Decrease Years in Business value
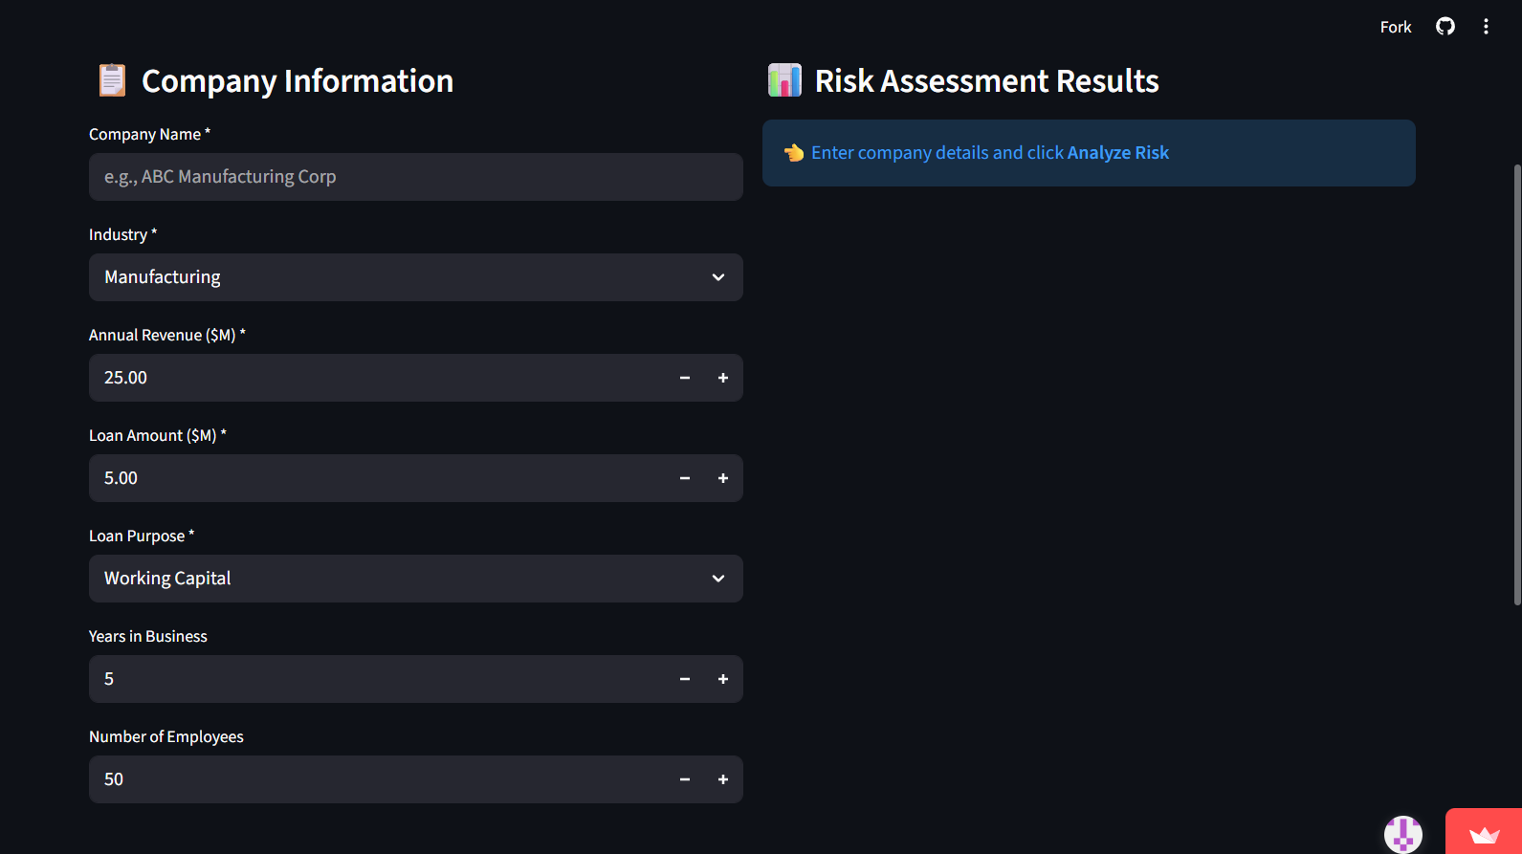1522x854 pixels. click(685, 679)
